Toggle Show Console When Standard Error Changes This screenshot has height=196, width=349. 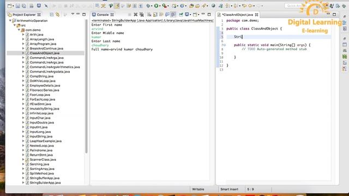[173, 15]
